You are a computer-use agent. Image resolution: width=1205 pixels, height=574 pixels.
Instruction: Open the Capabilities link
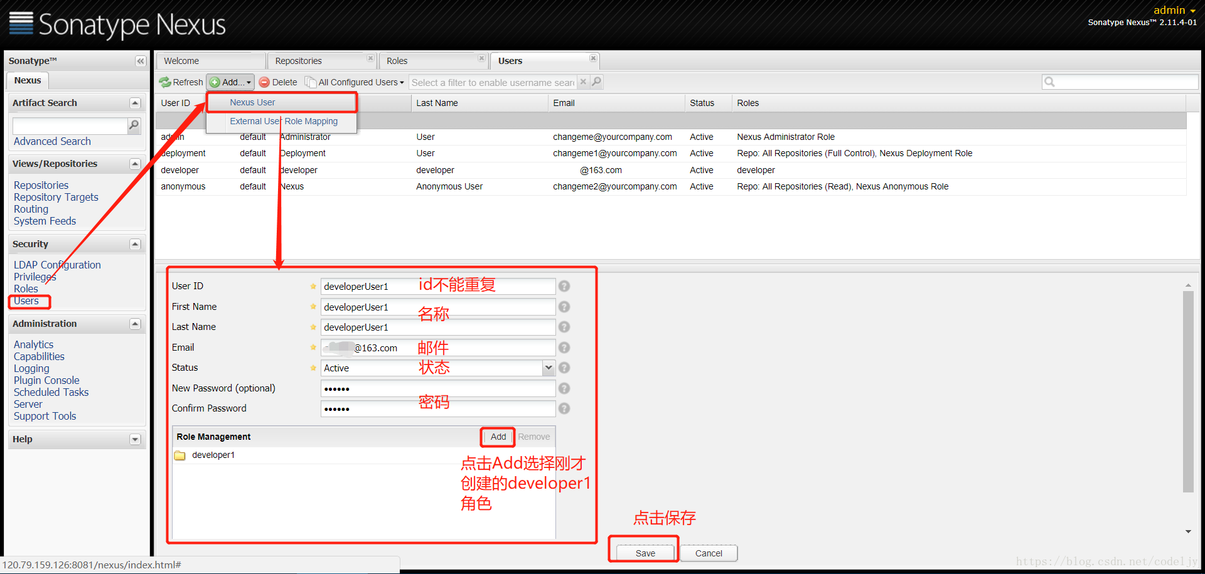click(x=39, y=357)
